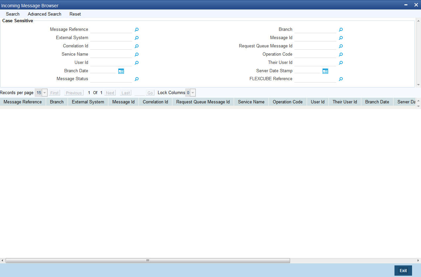This screenshot has width=421, height=277.
Task: Click the User Id column header
Action: coord(318,102)
